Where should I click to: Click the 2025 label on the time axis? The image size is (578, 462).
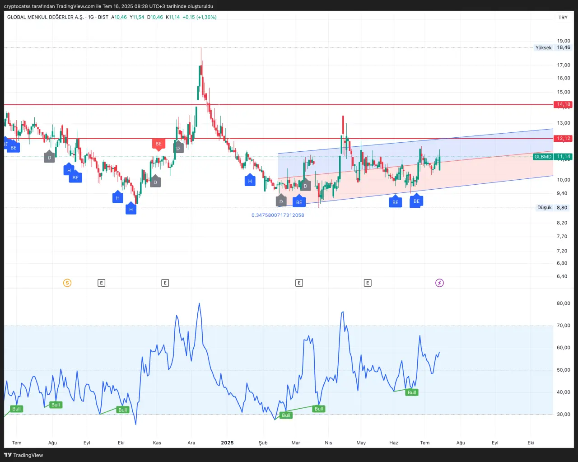click(x=227, y=443)
